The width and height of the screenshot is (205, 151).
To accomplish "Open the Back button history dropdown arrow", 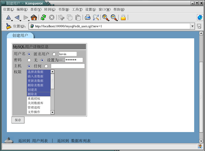I will pos(20,20).
